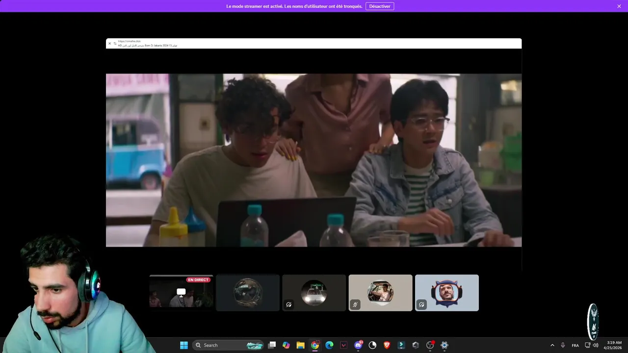The image size is (628, 353).
Task: Click the Désactiver button in streamer mode banner
Action: point(380,6)
